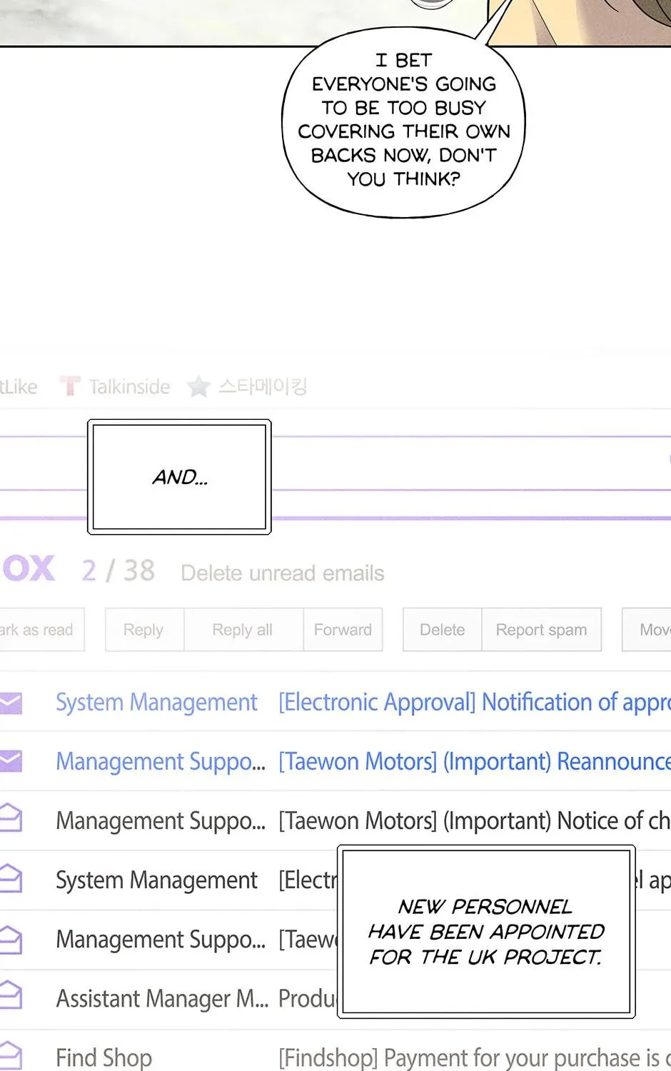Open the Taewon Motors Notice of ch email
The height and width of the screenshot is (1071, 671).
(x=475, y=821)
